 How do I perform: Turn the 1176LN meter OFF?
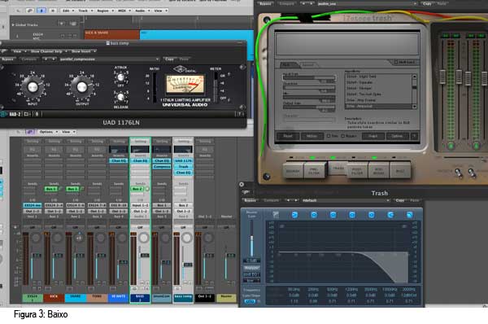click(x=223, y=99)
